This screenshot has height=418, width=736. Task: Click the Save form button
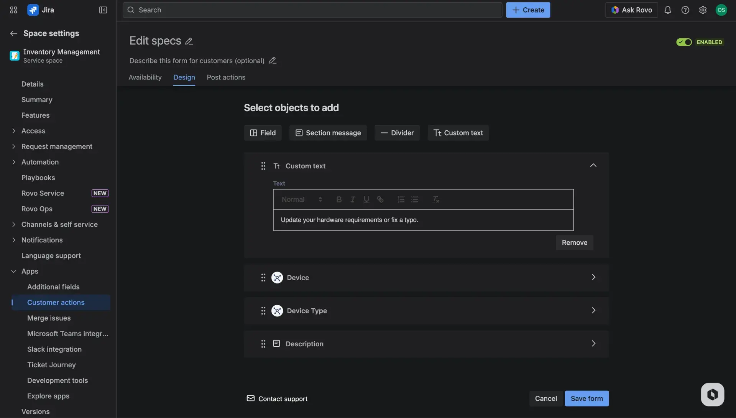(x=587, y=398)
